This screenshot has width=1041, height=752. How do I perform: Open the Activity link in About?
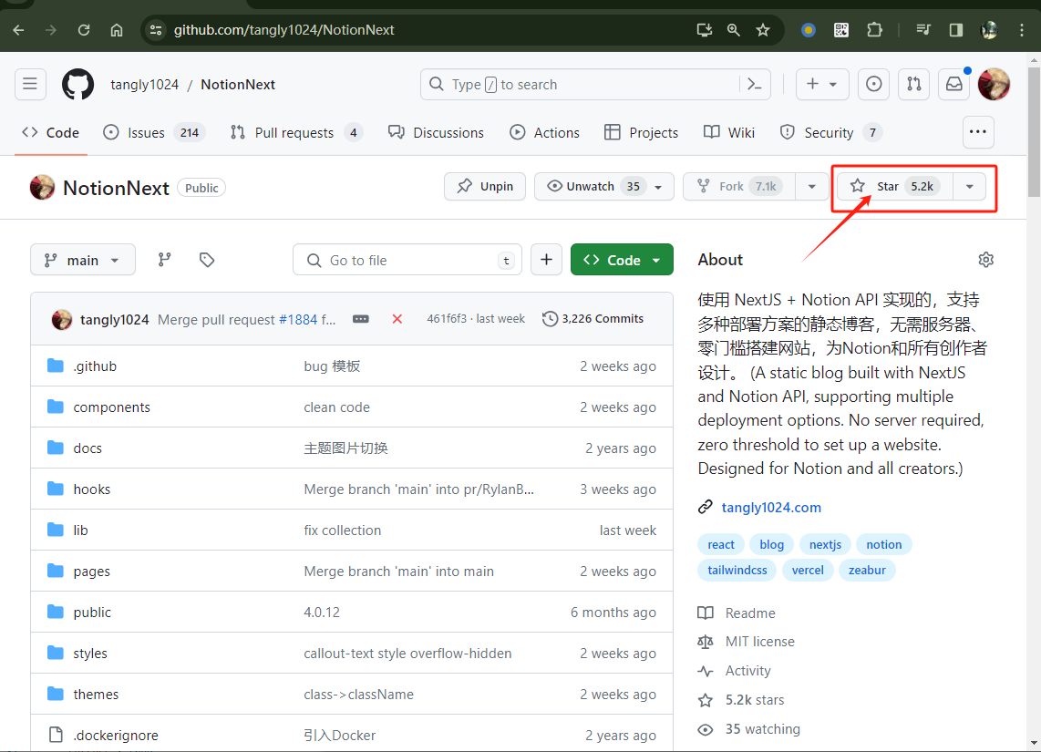pyautogui.click(x=747, y=671)
